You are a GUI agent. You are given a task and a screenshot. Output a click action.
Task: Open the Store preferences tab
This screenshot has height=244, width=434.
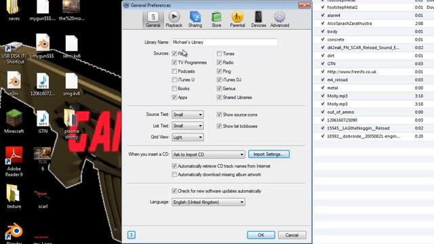coord(216,19)
